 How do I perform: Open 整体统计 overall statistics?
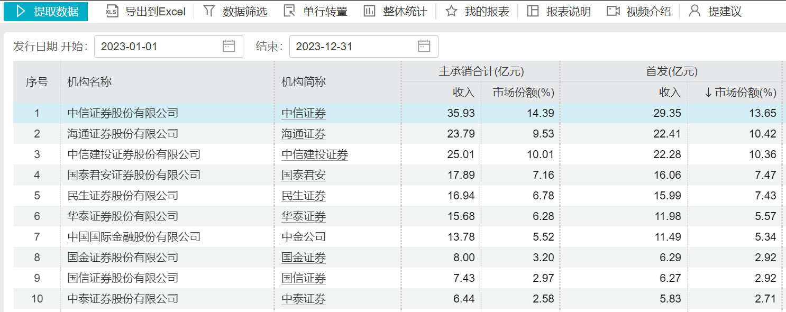(405, 12)
